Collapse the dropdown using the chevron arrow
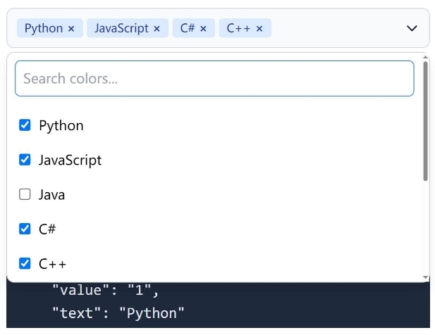This screenshot has height=335, width=435. click(412, 28)
